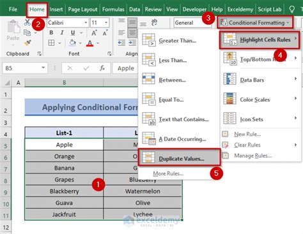303x234 pixels.
Task: Click the Cut scissors icon
Action: [x=27, y=22]
